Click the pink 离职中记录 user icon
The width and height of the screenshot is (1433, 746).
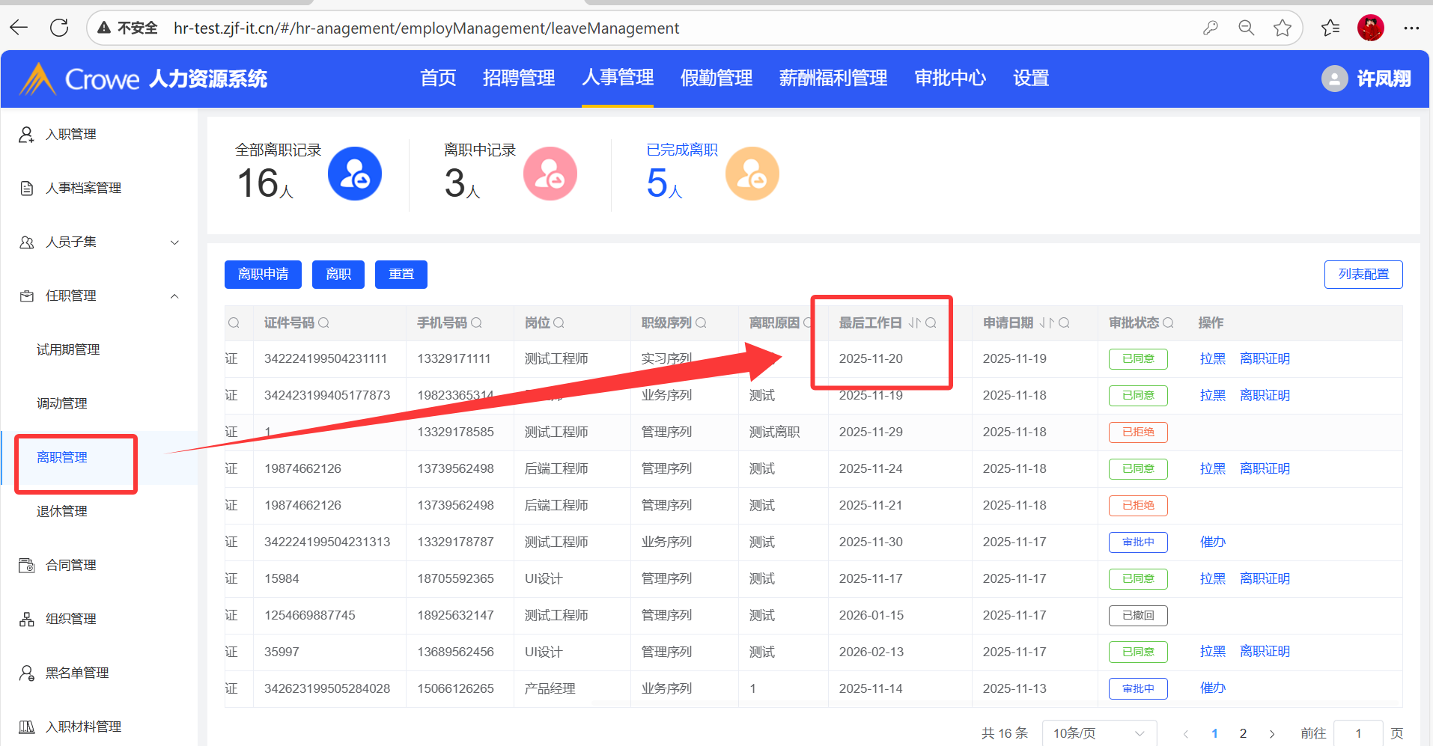coord(550,174)
